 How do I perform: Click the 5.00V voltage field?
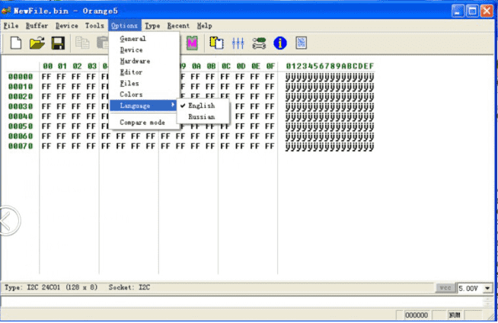coord(470,289)
